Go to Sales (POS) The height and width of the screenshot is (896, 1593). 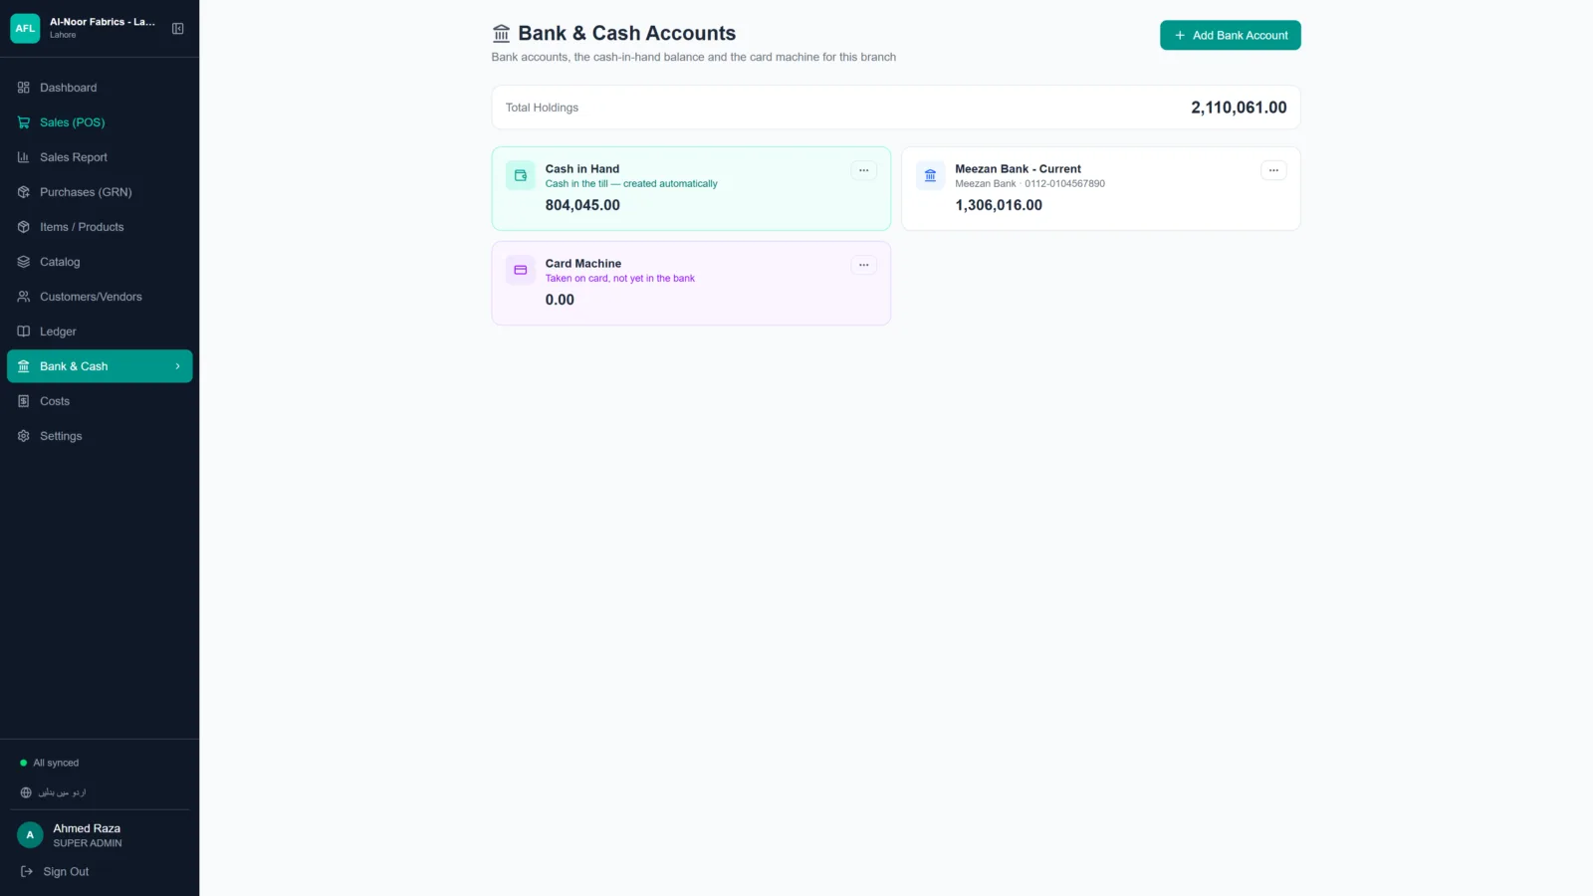pyautogui.click(x=100, y=122)
